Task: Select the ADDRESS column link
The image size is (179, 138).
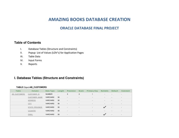Action: tap(32, 100)
